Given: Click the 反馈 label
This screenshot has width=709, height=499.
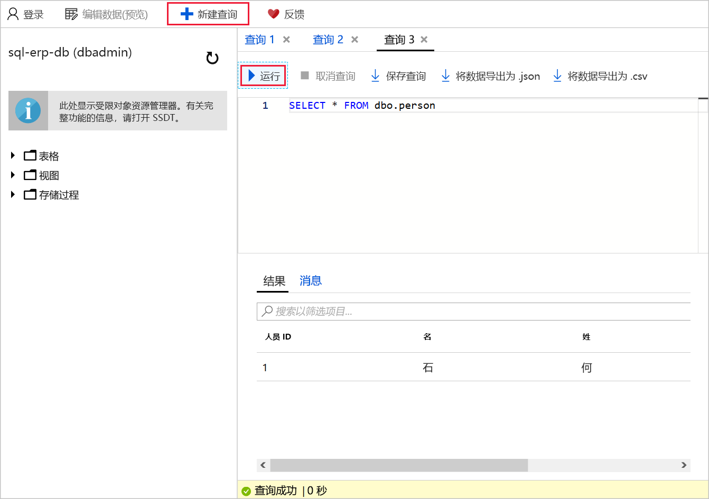Looking at the screenshot, I should coord(294,15).
